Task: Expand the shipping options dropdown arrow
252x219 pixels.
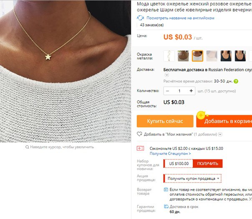Action: coord(166,75)
